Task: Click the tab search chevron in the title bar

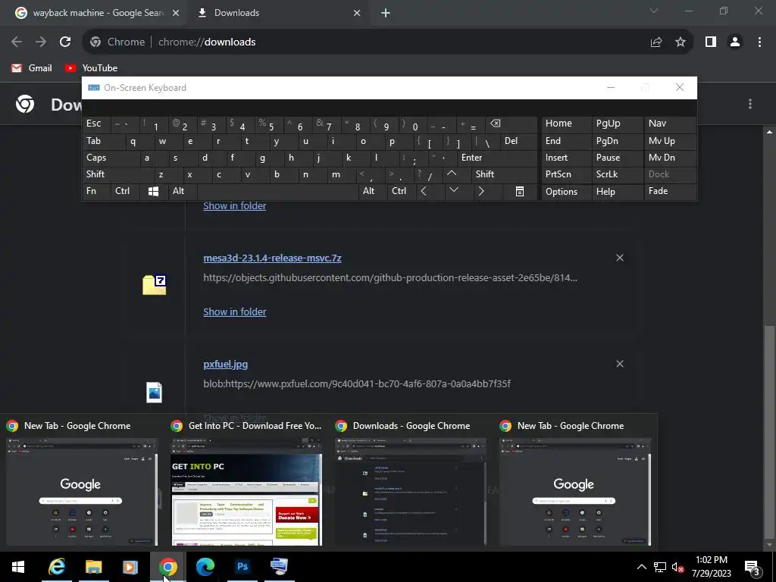Action: click(x=654, y=11)
